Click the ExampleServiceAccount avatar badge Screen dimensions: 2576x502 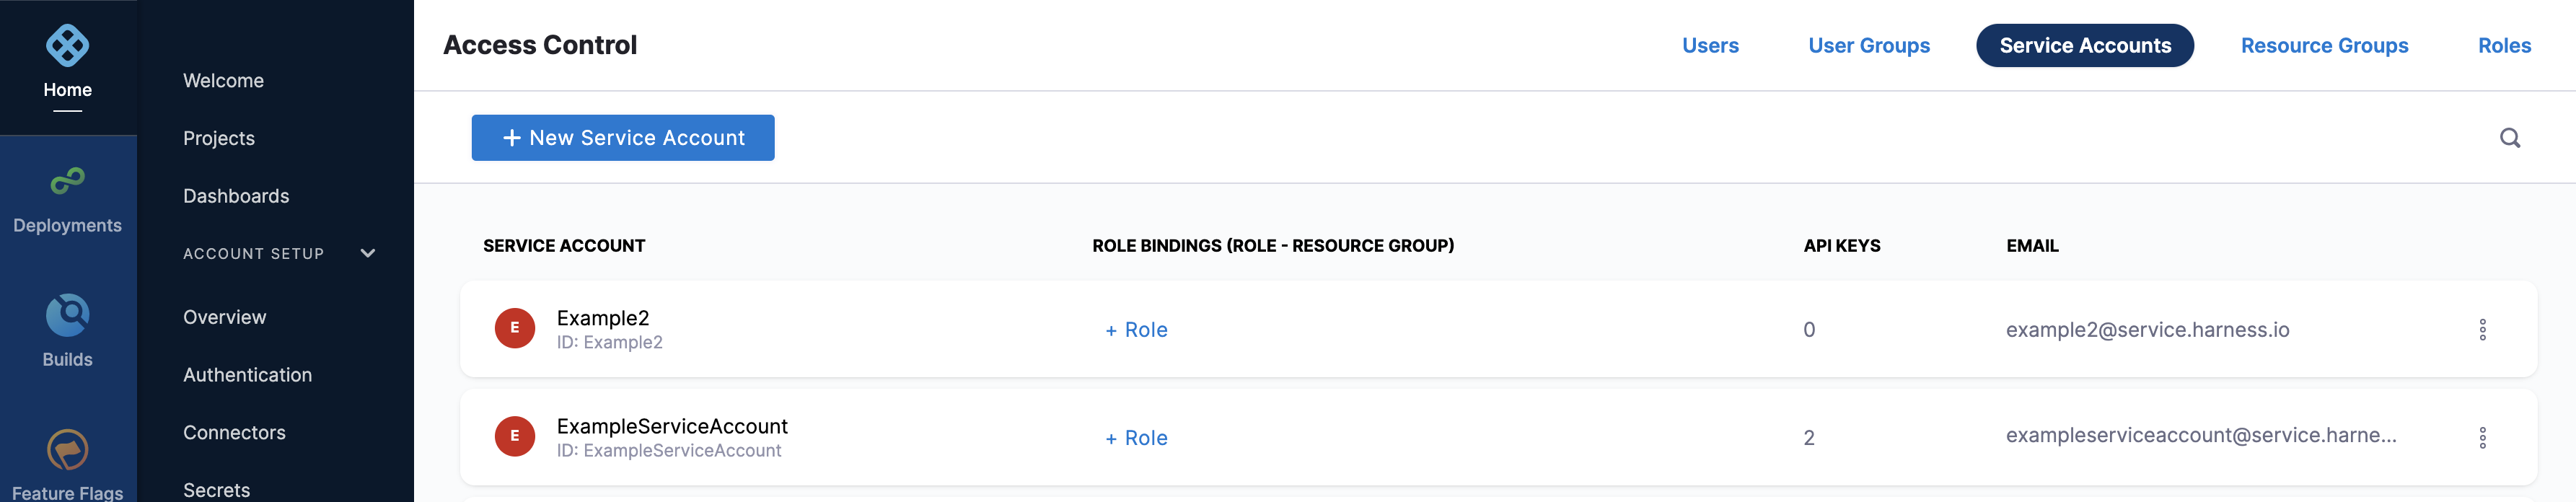point(515,436)
